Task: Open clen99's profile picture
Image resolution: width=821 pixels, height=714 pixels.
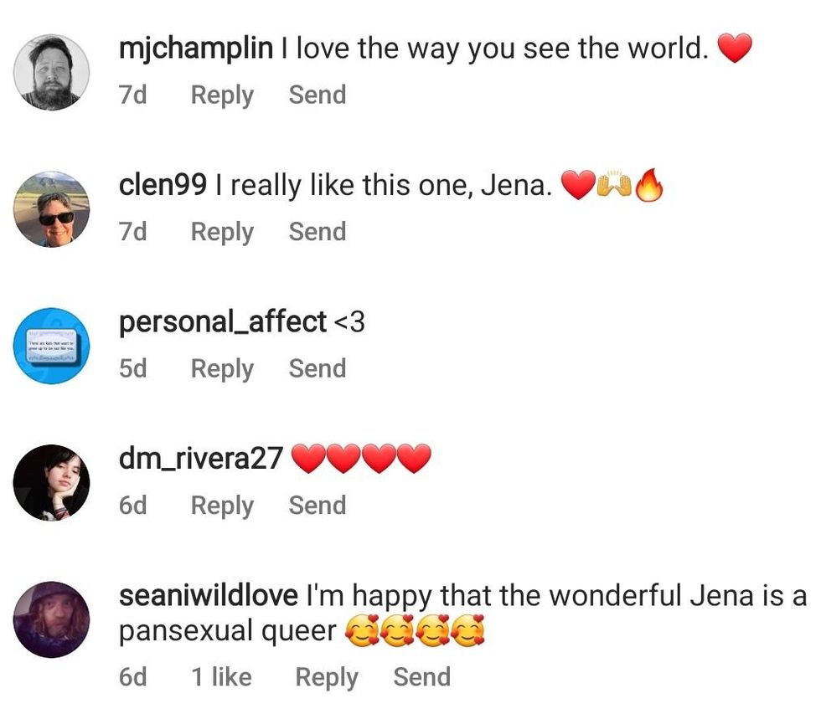Action: (52, 209)
